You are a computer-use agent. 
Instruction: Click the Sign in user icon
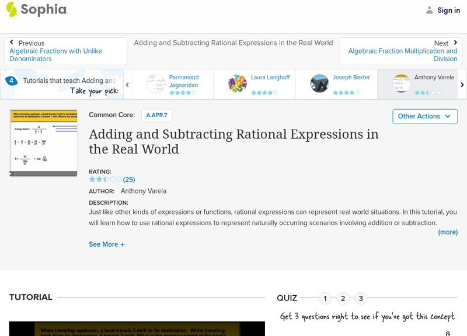click(430, 10)
